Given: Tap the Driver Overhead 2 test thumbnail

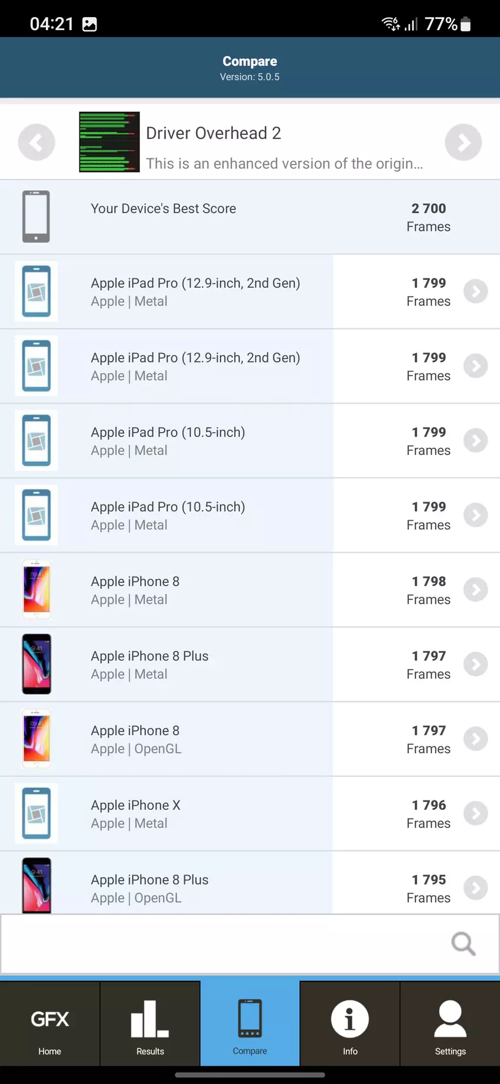Looking at the screenshot, I should [x=109, y=142].
